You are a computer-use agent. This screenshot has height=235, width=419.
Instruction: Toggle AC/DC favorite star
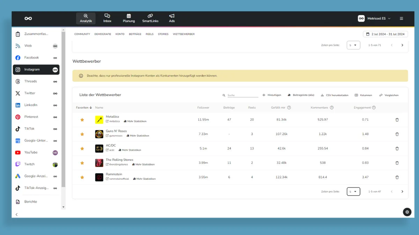[x=82, y=149]
